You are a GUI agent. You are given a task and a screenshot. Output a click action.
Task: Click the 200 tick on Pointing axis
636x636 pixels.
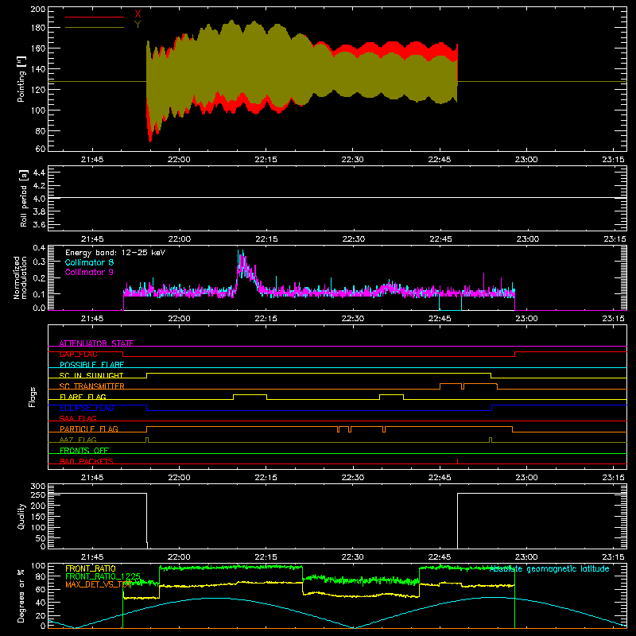37,9
